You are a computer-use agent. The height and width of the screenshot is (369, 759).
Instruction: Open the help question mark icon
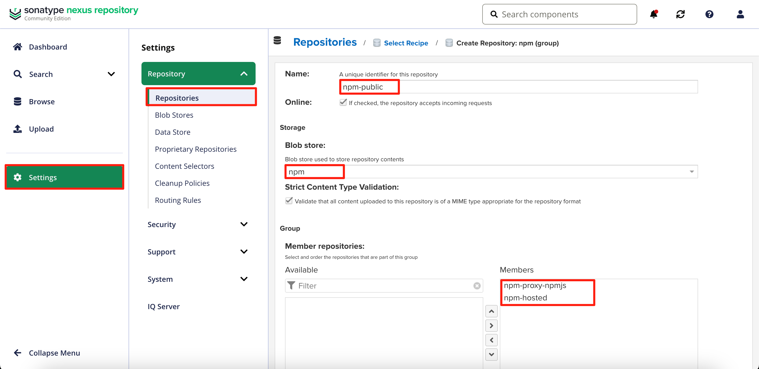click(x=709, y=14)
